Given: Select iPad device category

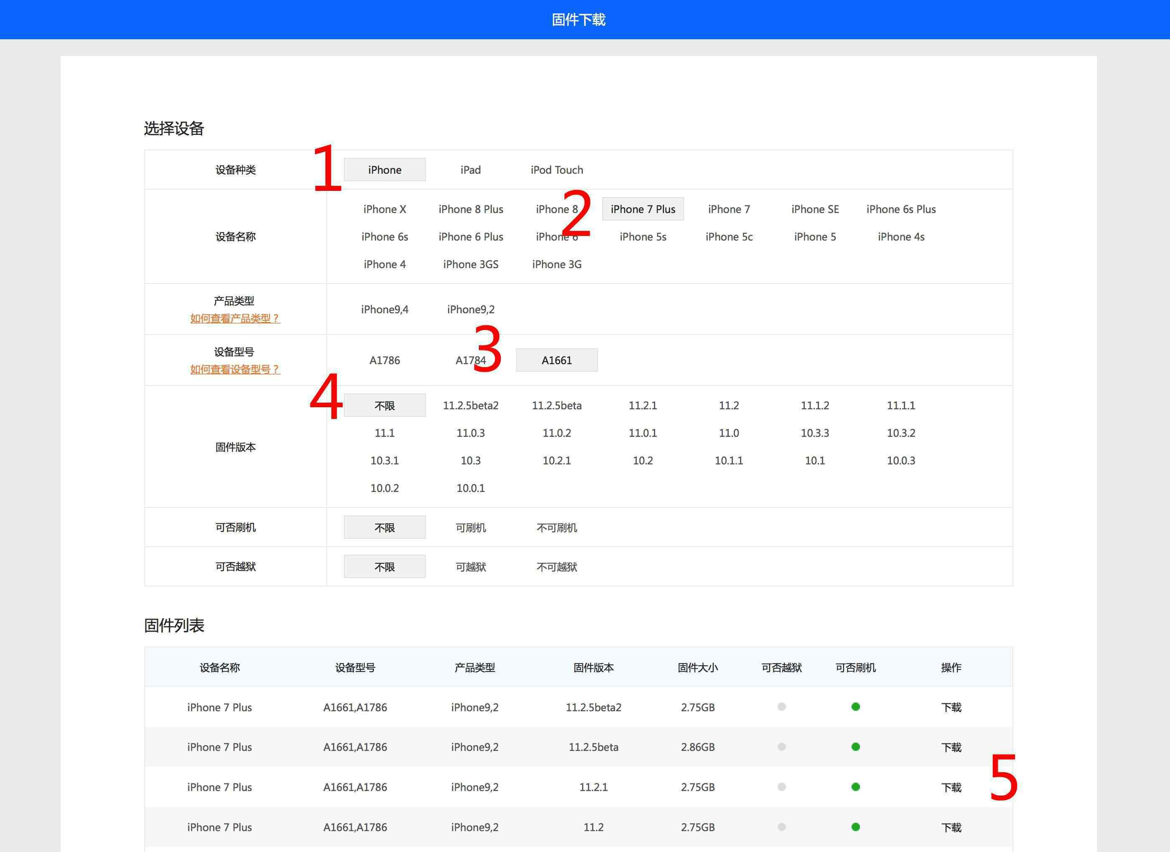Looking at the screenshot, I should (x=471, y=170).
